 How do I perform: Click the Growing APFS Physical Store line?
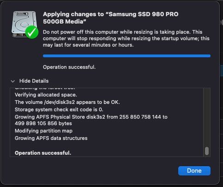(x=91, y=117)
